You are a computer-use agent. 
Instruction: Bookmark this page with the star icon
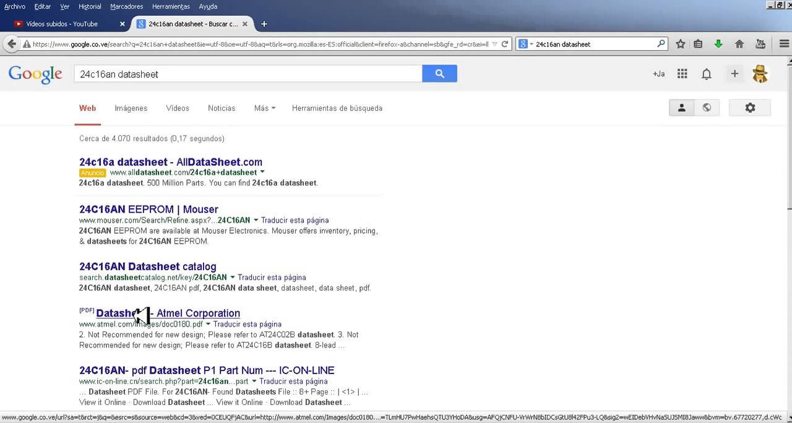pyautogui.click(x=681, y=44)
